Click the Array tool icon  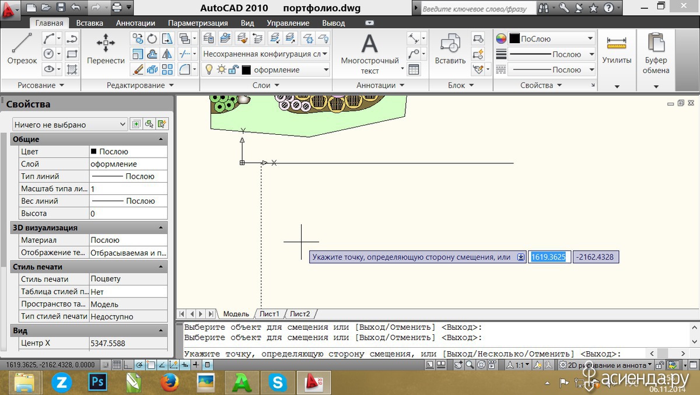(167, 69)
